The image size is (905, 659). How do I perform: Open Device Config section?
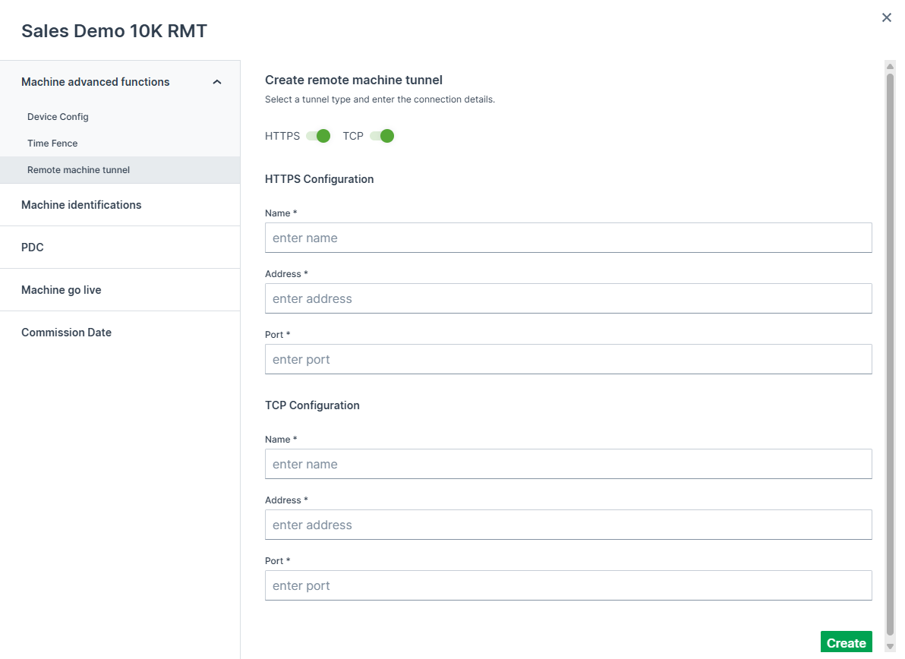[58, 117]
